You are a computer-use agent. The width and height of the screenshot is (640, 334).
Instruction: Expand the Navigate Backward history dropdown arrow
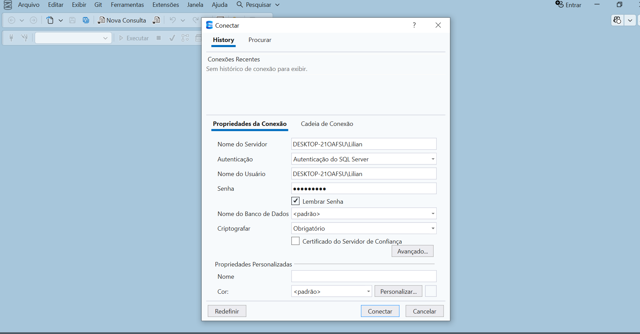(x=22, y=20)
